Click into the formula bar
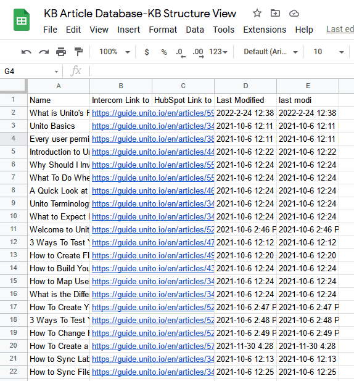This screenshot has width=354, height=381. (221, 72)
